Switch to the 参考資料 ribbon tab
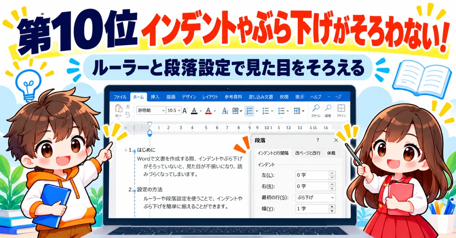 click(x=233, y=97)
